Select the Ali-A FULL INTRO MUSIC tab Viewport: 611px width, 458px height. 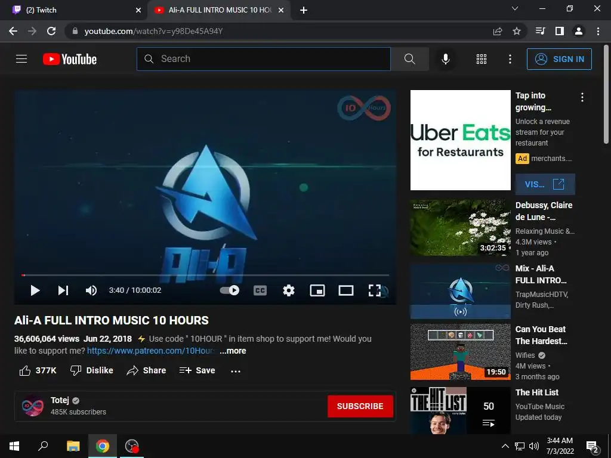[220, 10]
